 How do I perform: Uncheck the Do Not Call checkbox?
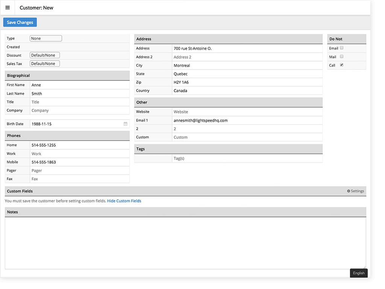click(x=341, y=65)
